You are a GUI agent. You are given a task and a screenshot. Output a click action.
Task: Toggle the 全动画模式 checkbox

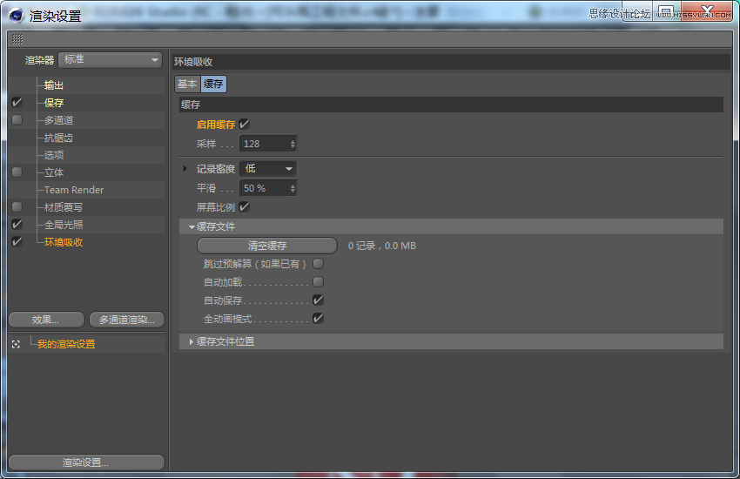click(x=318, y=319)
